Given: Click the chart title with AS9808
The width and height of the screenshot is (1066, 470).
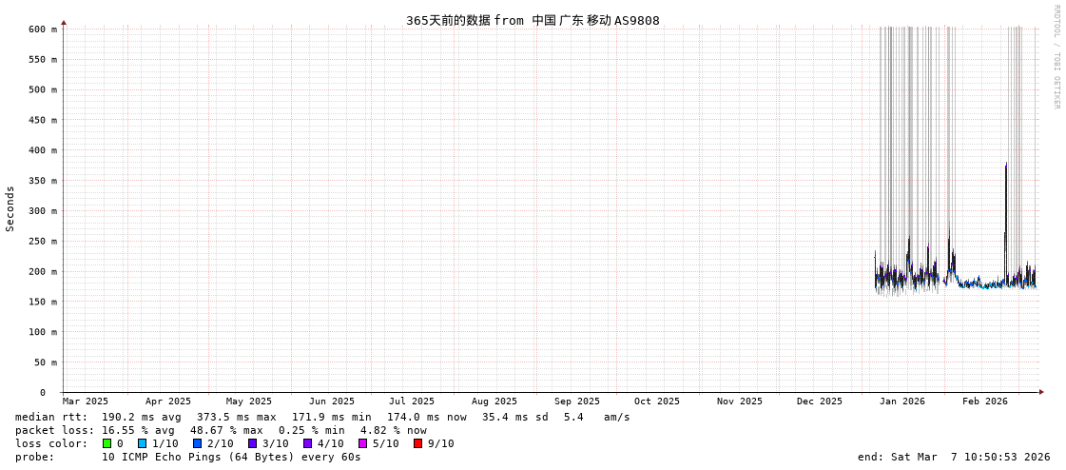Looking at the screenshot, I should pos(533,20).
